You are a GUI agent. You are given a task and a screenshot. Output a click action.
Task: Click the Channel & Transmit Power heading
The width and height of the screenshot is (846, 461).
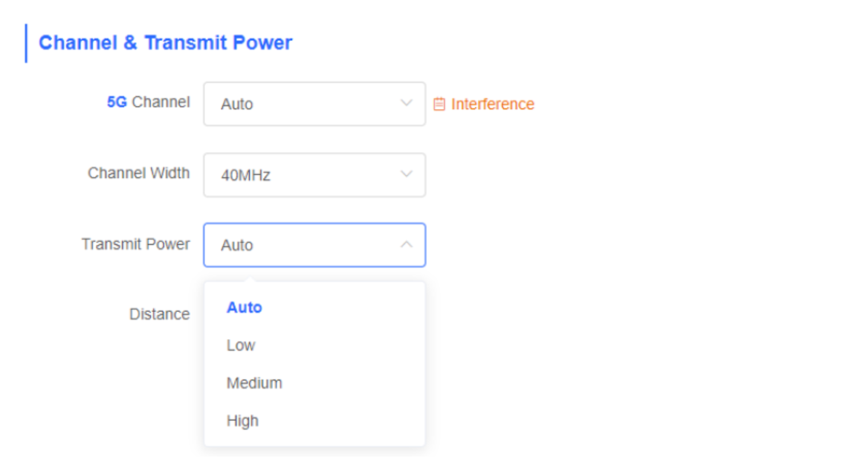point(165,42)
